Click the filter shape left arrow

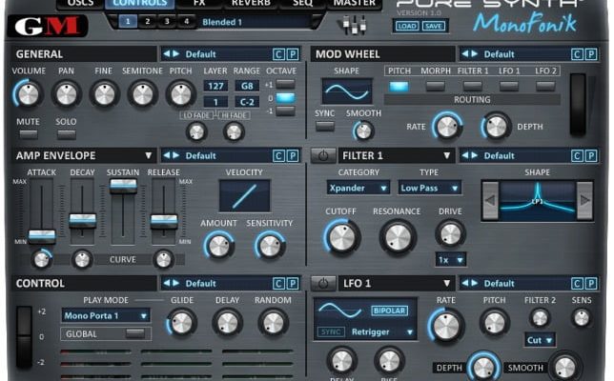[490, 201]
